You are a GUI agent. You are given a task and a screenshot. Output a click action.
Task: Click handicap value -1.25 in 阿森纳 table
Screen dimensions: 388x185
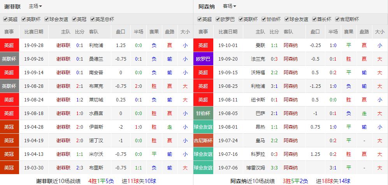click(x=315, y=86)
